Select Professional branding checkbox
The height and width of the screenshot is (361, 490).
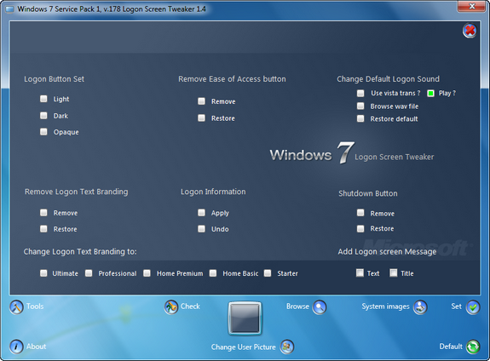tap(89, 273)
